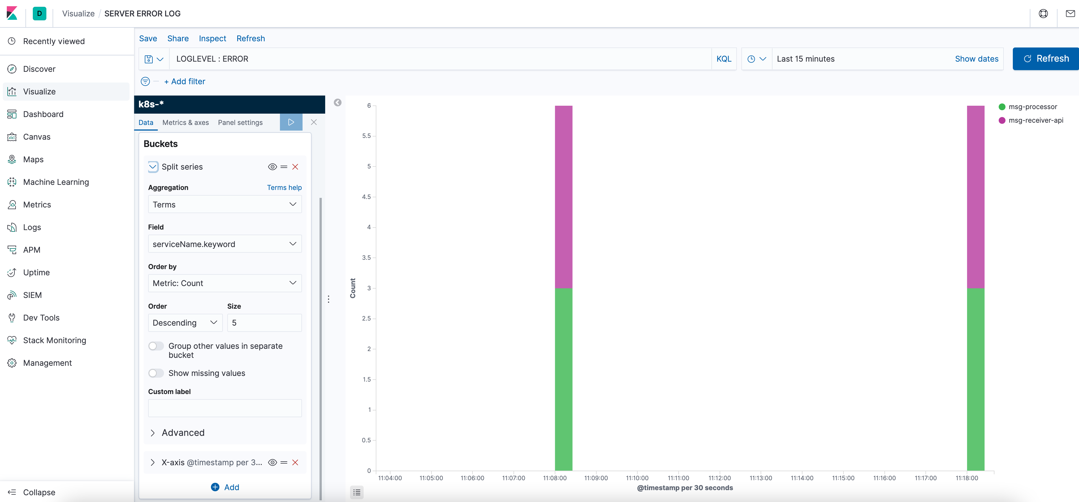Click msg-receiver-api purple legend swatch
The height and width of the screenshot is (502, 1079).
point(1002,120)
